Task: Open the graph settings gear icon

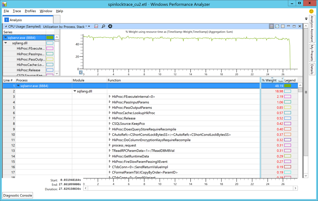Action: (110, 26)
